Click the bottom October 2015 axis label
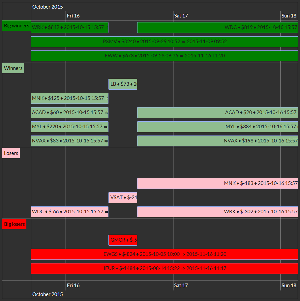Screen dimensions: 300x301 pyautogui.click(x=47, y=294)
